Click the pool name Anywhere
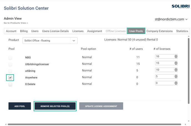Viewport: 191px width, 126px height. click(31, 77)
